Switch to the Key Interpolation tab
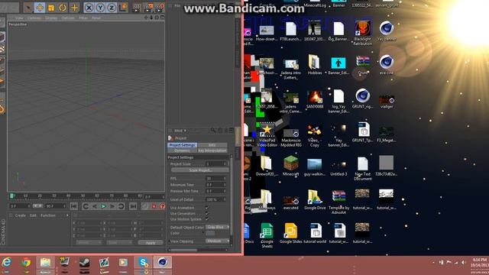 [x=212, y=150]
